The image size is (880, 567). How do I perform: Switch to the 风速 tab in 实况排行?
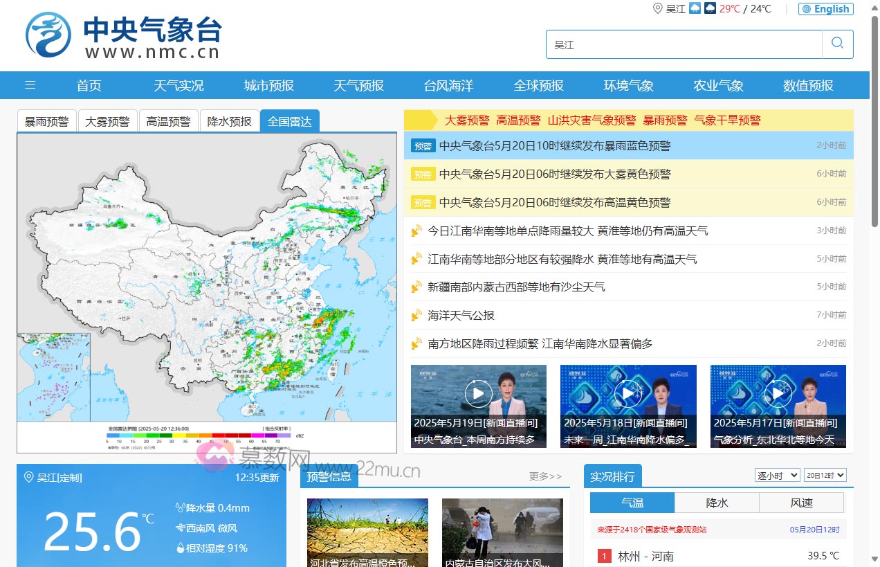[x=802, y=502]
